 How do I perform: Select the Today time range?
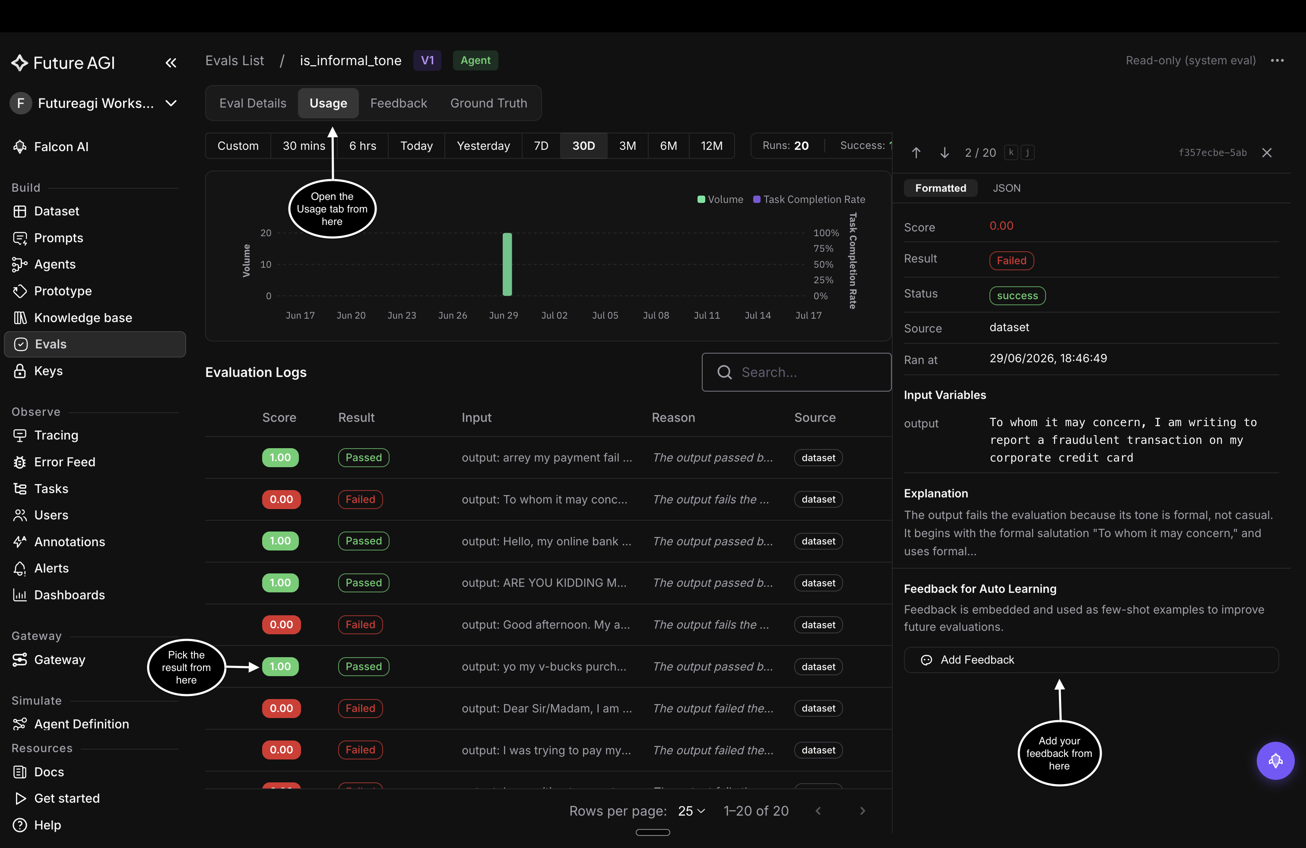[x=416, y=146]
